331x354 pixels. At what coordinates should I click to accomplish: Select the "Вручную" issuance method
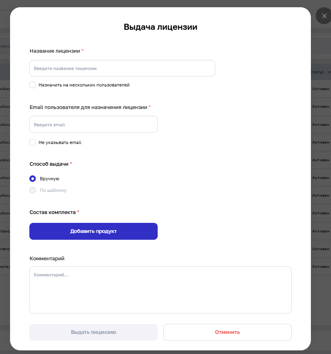33,179
